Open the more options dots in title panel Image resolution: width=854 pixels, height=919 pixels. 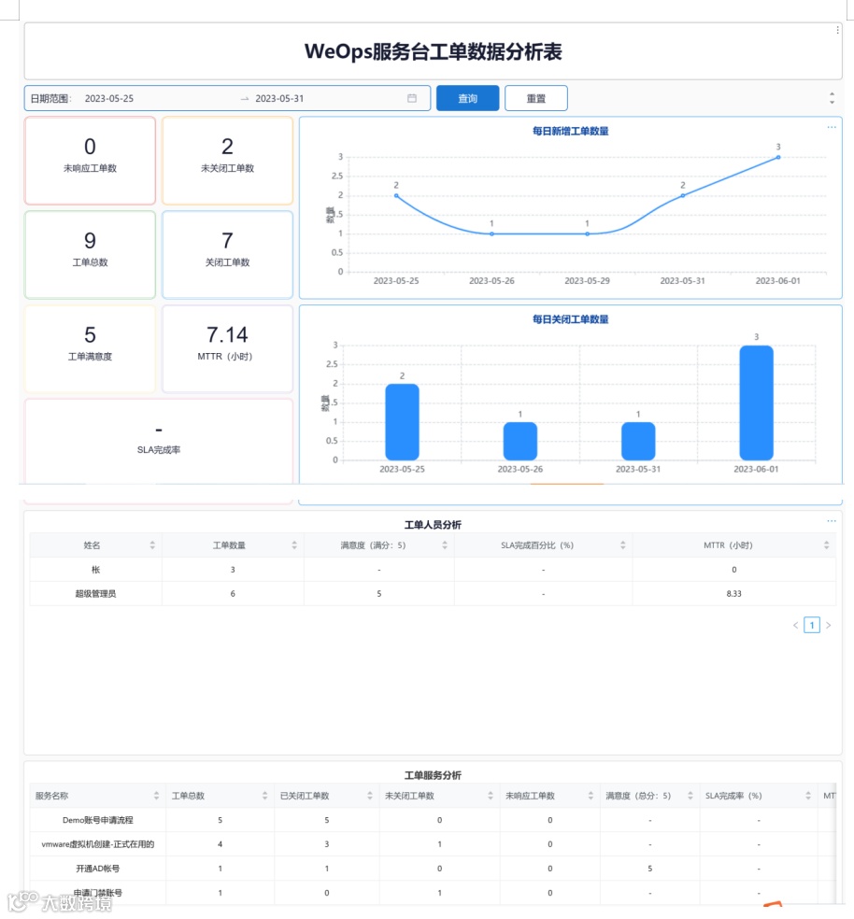pyautogui.click(x=837, y=30)
